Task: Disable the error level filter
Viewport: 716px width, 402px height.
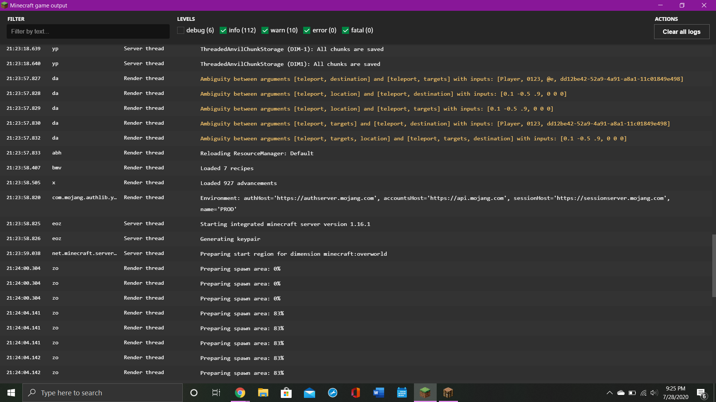Action: (x=307, y=31)
